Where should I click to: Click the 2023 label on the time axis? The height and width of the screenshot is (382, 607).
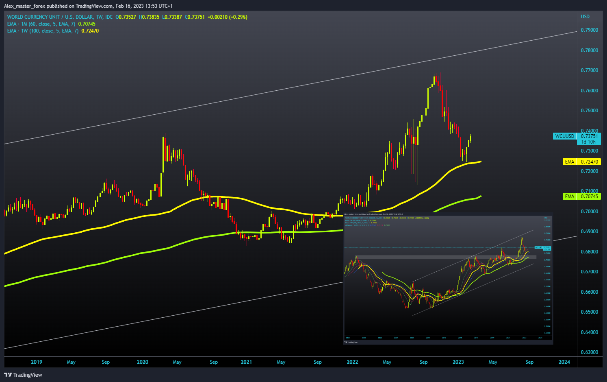(458, 362)
